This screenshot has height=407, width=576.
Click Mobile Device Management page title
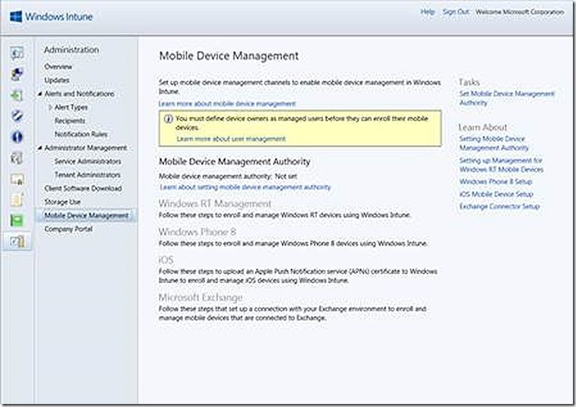[229, 56]
